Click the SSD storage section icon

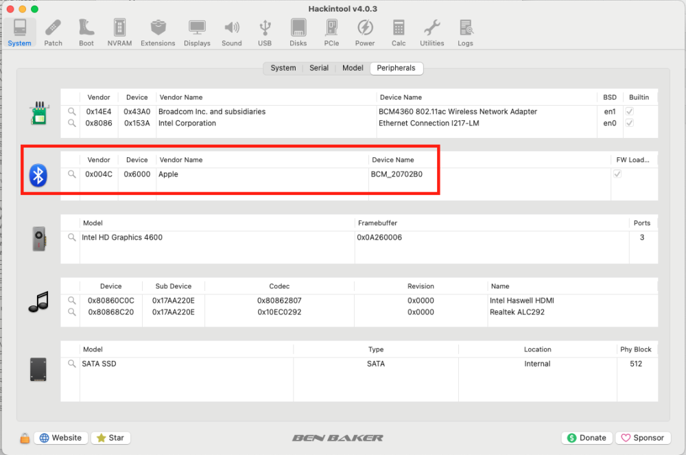tap(38, 370)
